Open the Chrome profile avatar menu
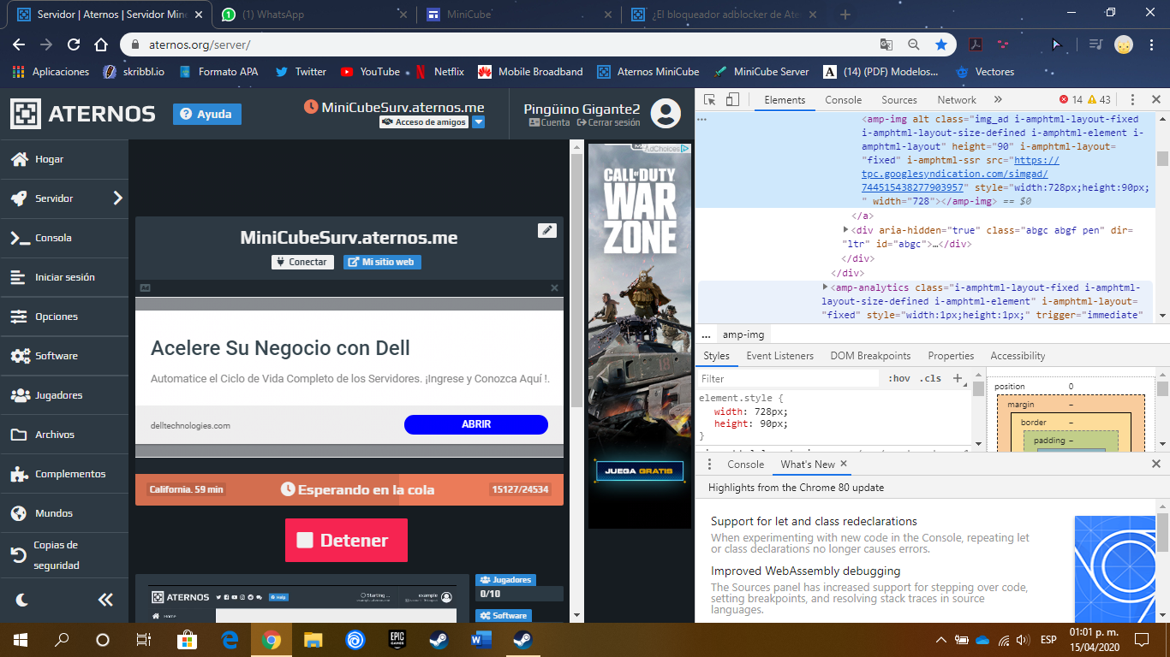Viewport: 1170px width, 657px height. [1124, 44]
